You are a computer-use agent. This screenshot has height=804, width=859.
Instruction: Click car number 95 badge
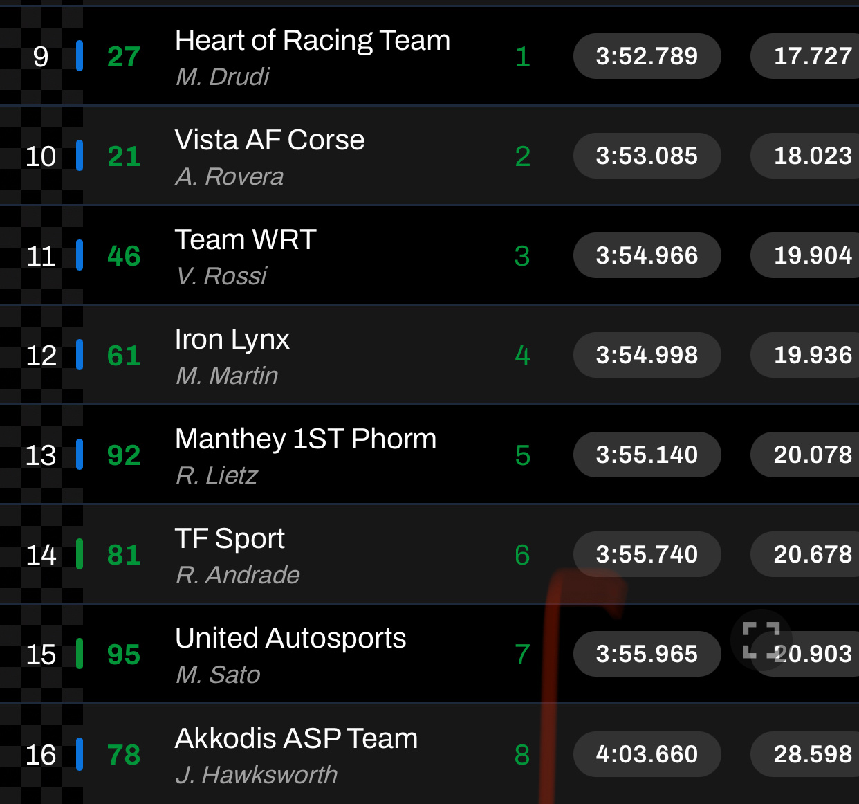point(124,655)
